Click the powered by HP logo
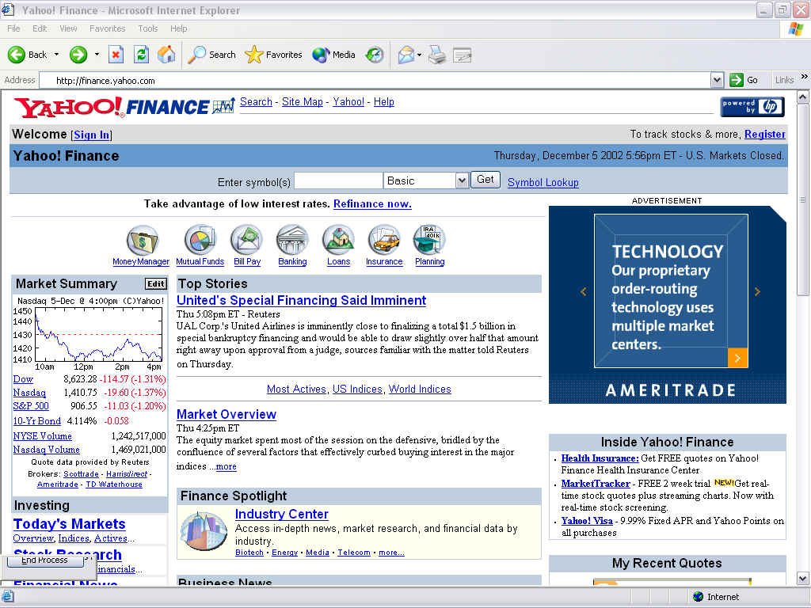Image resolution: width=811 pixels, height=608 pixels. [x=752, y=107]
